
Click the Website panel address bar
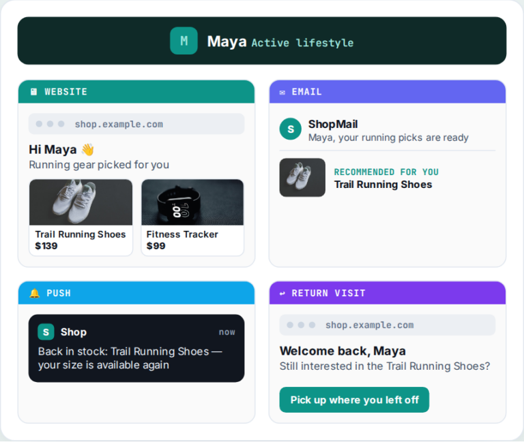coord(136,124)
